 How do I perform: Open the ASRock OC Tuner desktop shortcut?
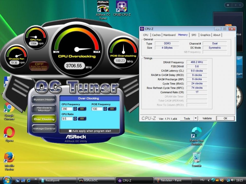[103, 10]
